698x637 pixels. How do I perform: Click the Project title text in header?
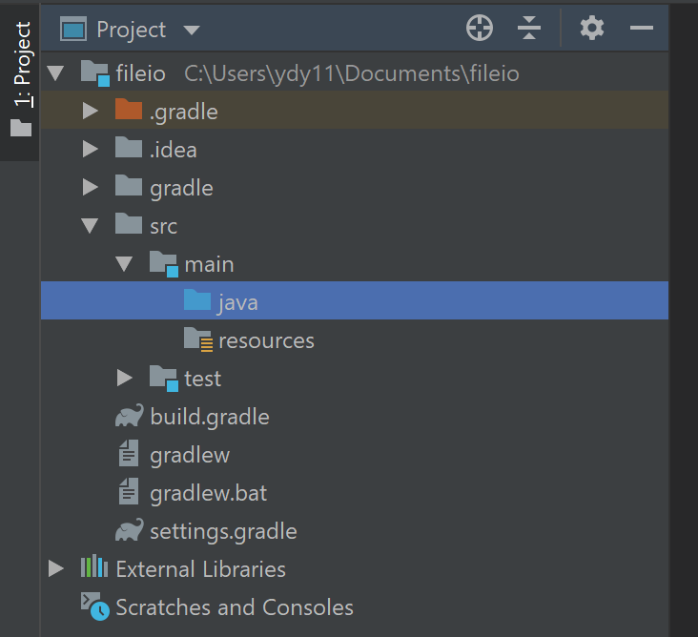point(132,31)
